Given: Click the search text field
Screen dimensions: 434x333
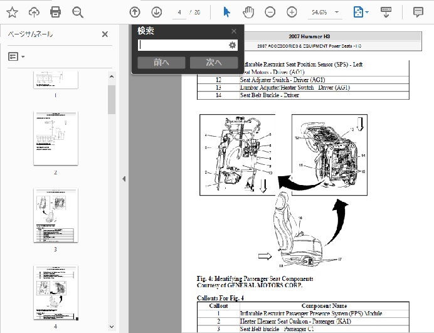Looking at the screenshot, I should (x=183, y=45).
